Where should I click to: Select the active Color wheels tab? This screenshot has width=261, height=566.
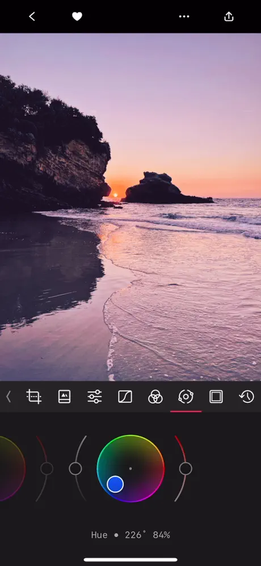pyautogui.click(x=186, y=397)
